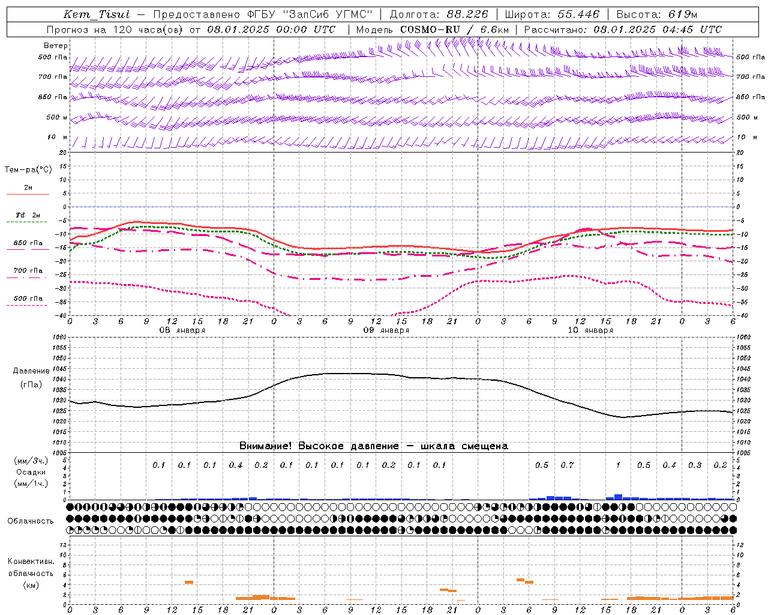Click the Давление axis title

(31, 371)
